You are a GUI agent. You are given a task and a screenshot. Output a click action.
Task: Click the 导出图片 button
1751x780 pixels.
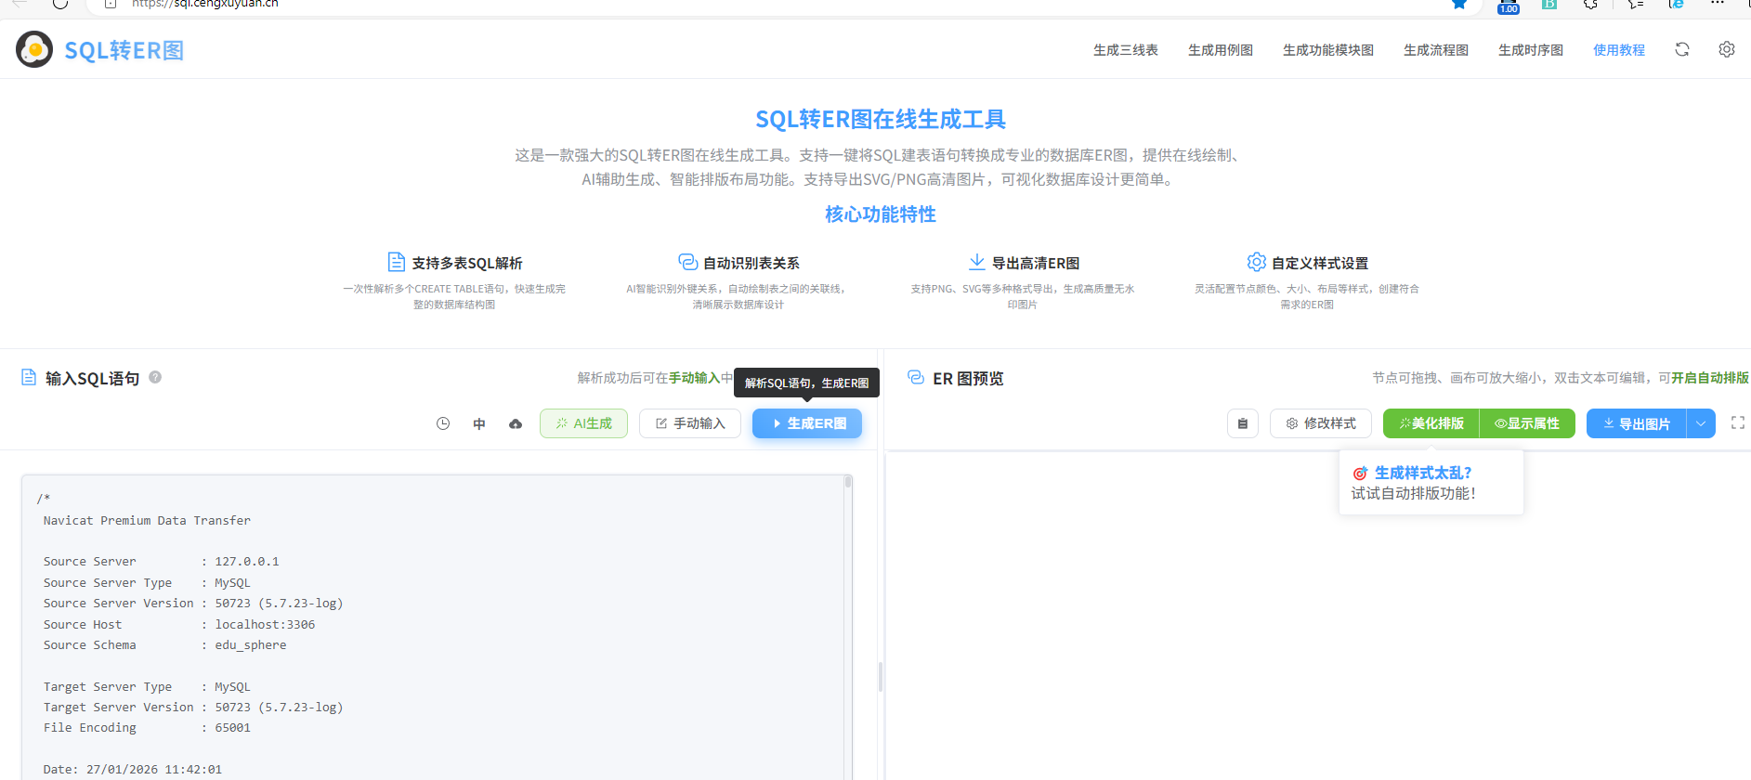coord(1636,423)
